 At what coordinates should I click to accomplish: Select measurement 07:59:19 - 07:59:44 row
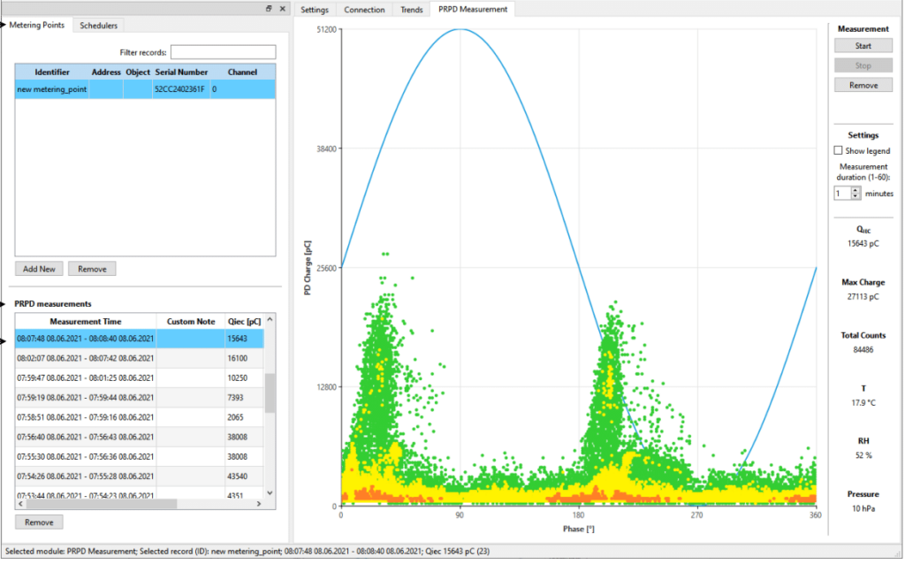click(140, 398)
